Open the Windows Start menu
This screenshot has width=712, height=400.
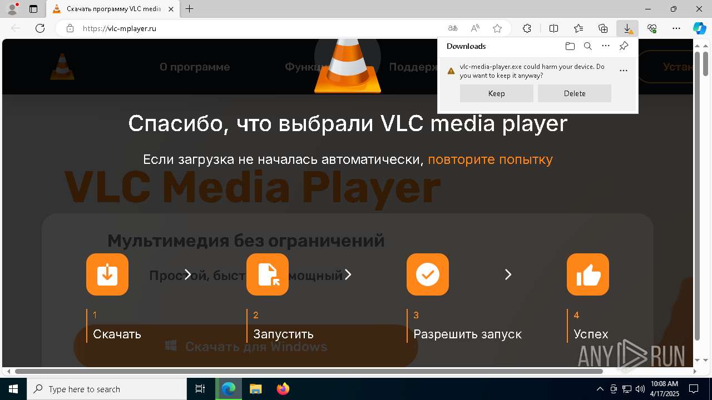(x=13, y=389)
